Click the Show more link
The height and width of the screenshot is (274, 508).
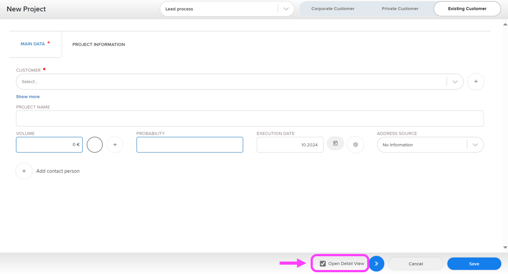[28, 97]
